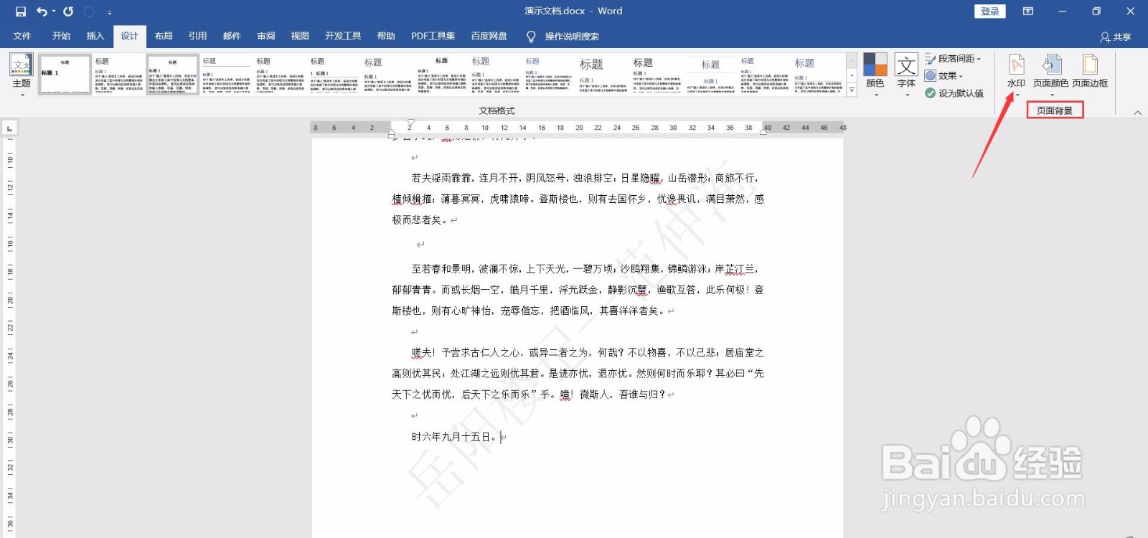Undo the last action
This screenshot has height=538, width=1148.
click(x=42, y=11)
